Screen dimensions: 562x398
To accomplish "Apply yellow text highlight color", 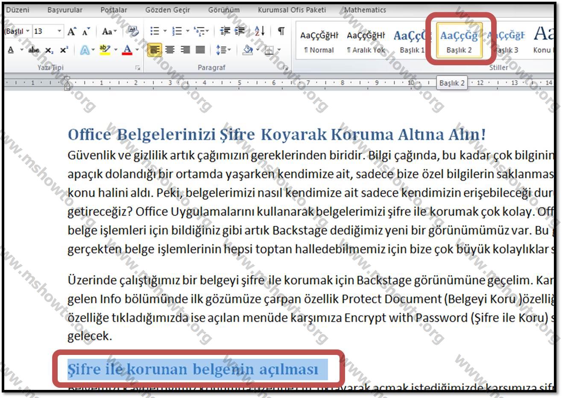I will pos(104,50).
